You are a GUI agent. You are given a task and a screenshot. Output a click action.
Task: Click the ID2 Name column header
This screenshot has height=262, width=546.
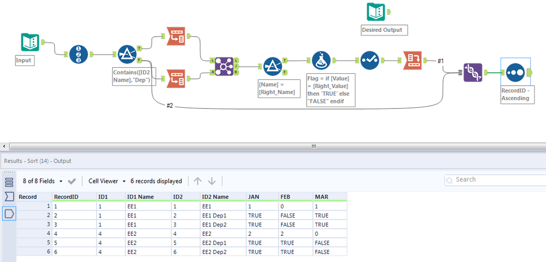click(223, 197)
